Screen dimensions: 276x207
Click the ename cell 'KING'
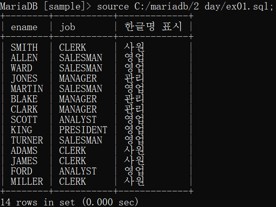click(22, 130)
